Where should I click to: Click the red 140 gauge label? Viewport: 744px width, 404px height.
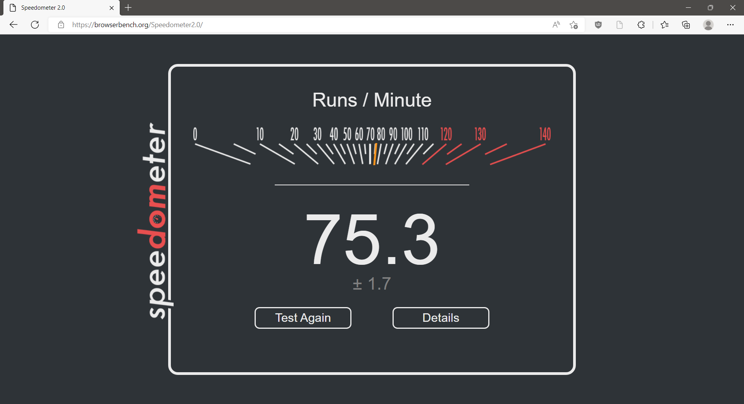point(545,134)
